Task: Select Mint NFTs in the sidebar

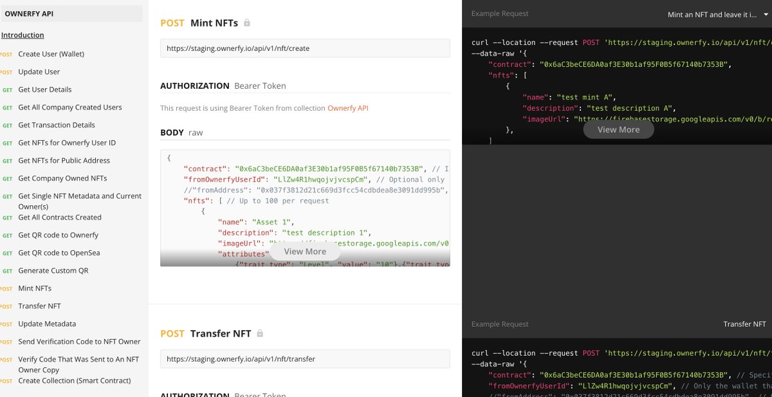Action: [x=35, y=288]
